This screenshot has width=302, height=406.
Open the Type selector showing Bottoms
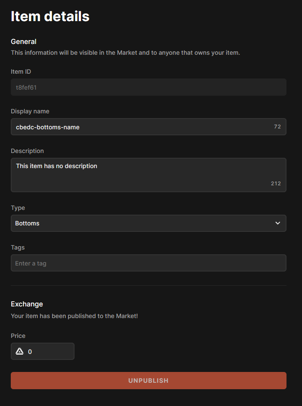pos(142,223)
